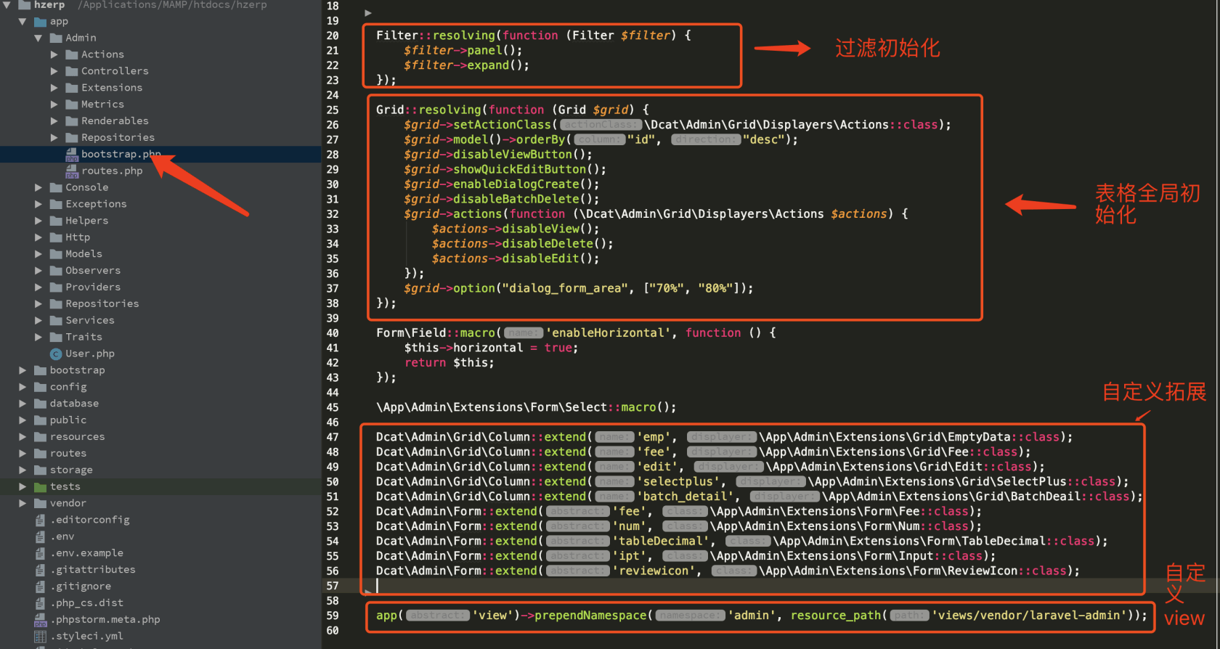Click the public folder icon
This screenshot has height=649, width=1220.
[40, 420]
